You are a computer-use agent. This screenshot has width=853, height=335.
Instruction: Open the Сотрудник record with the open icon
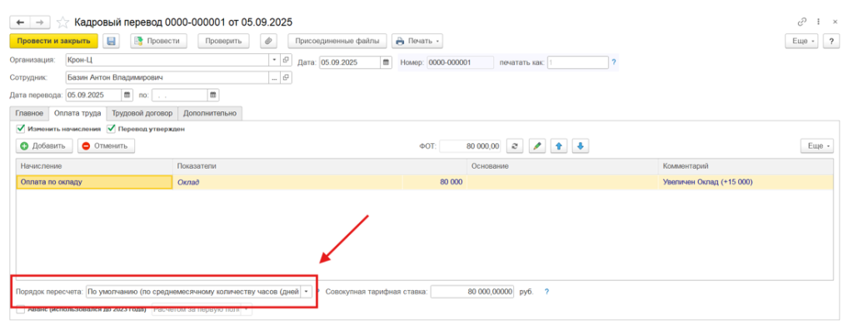[x=287, y=77]
